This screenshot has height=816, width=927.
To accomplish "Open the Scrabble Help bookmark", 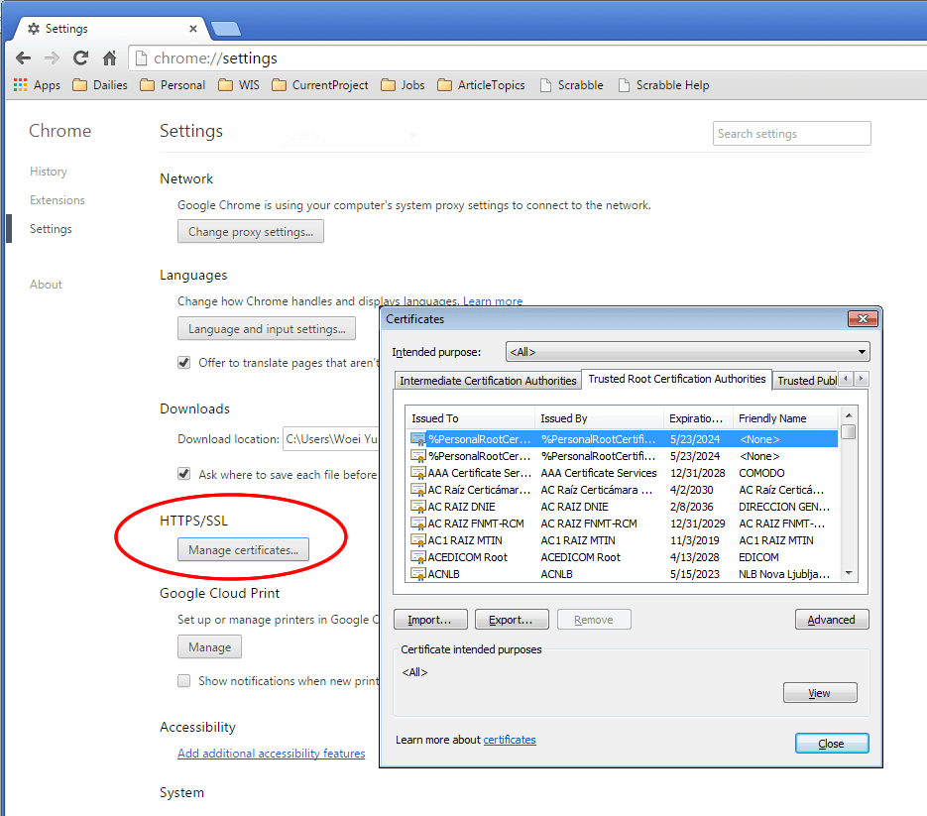I will (663, 85).
